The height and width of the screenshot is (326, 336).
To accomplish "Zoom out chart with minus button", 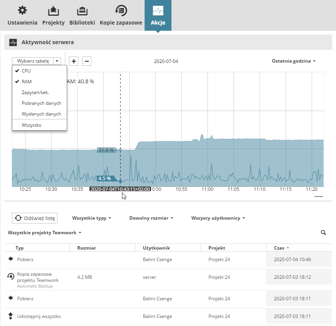I will (x=87, y=61).
